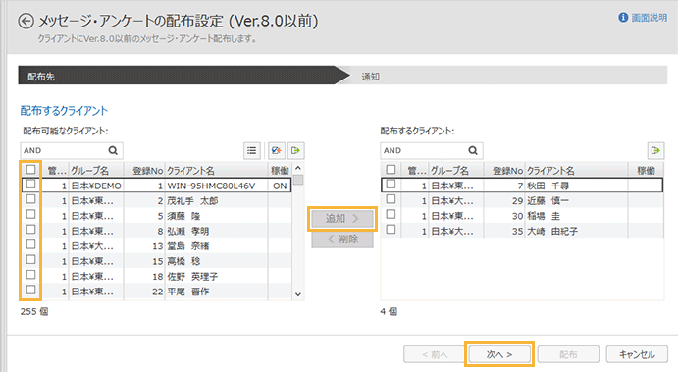This screenshot has height=372, width=678.
Task: Check the 大崎 由紀子 row checkbox
Action: [x=391, y=230]
